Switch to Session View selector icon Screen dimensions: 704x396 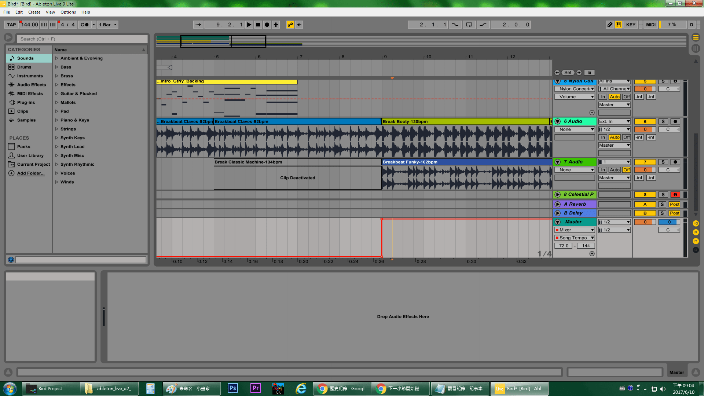click(696, 48)
